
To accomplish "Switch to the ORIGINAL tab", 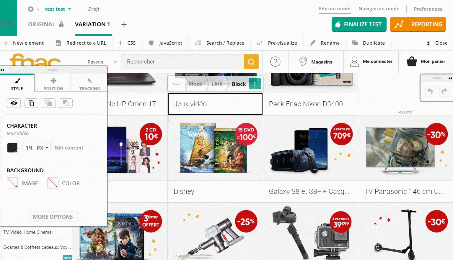I will coord(46,24).
